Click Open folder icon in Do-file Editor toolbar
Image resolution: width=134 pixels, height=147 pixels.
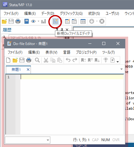[15, 60]
